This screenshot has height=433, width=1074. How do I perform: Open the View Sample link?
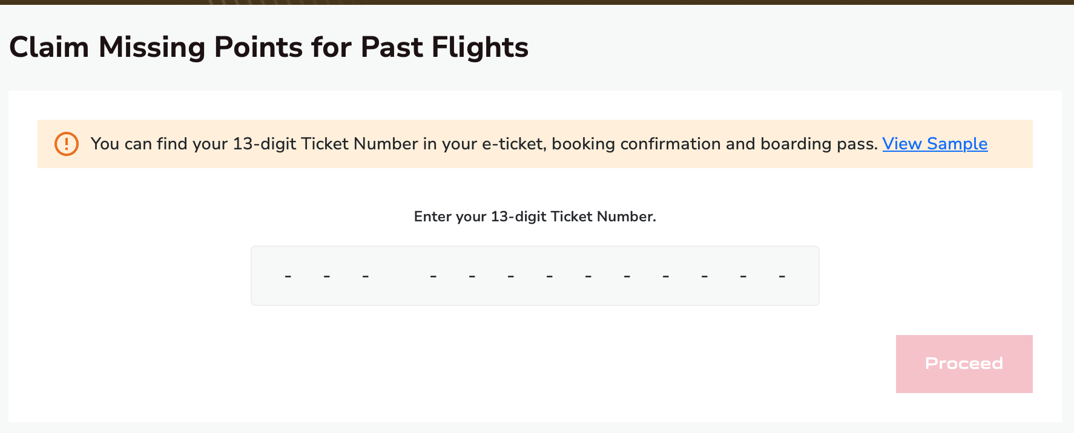[935, 144]
